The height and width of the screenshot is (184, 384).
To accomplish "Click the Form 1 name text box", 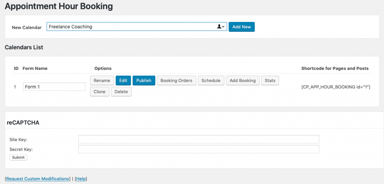I will (x=54, y=87).
